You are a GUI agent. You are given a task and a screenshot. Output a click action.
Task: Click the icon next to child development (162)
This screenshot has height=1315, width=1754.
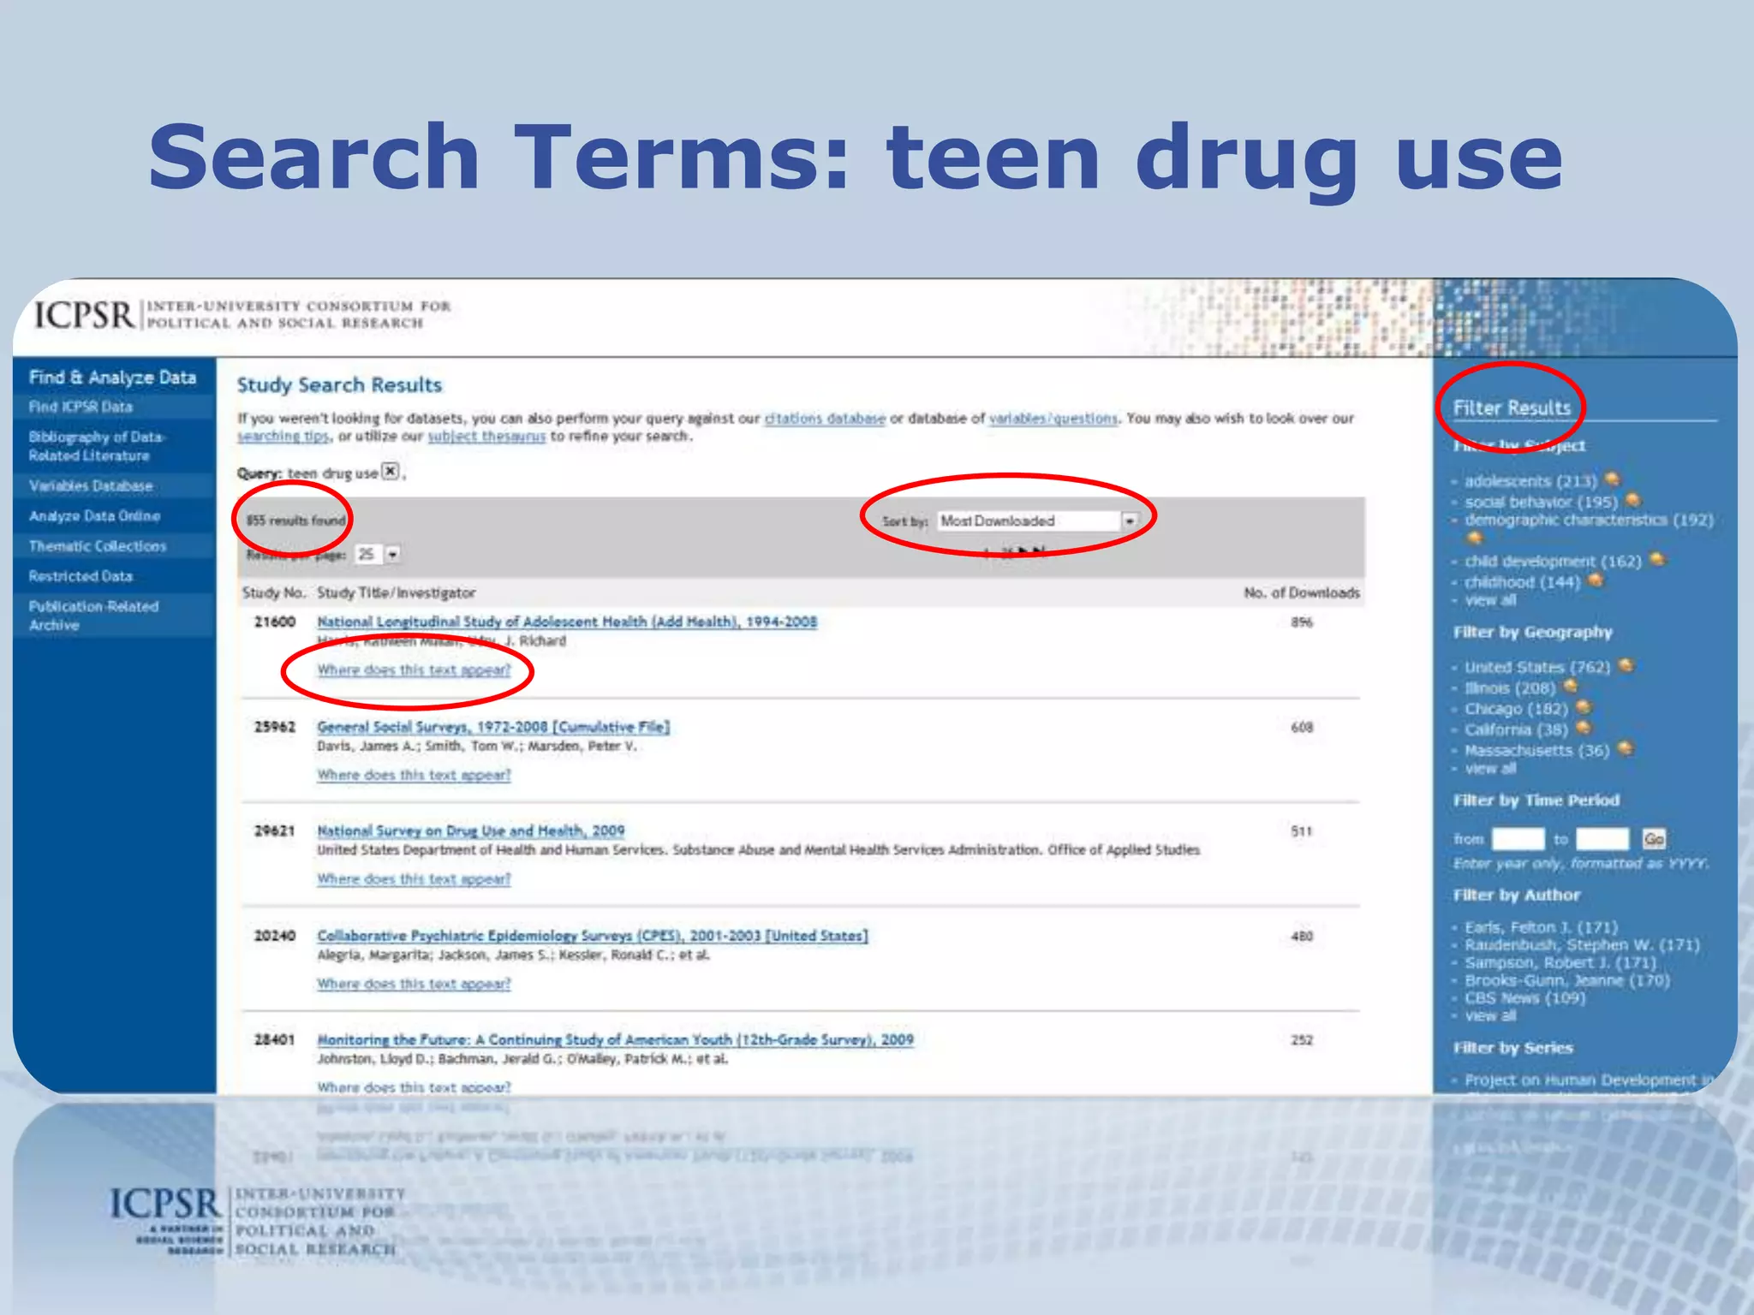[1657, 559]
